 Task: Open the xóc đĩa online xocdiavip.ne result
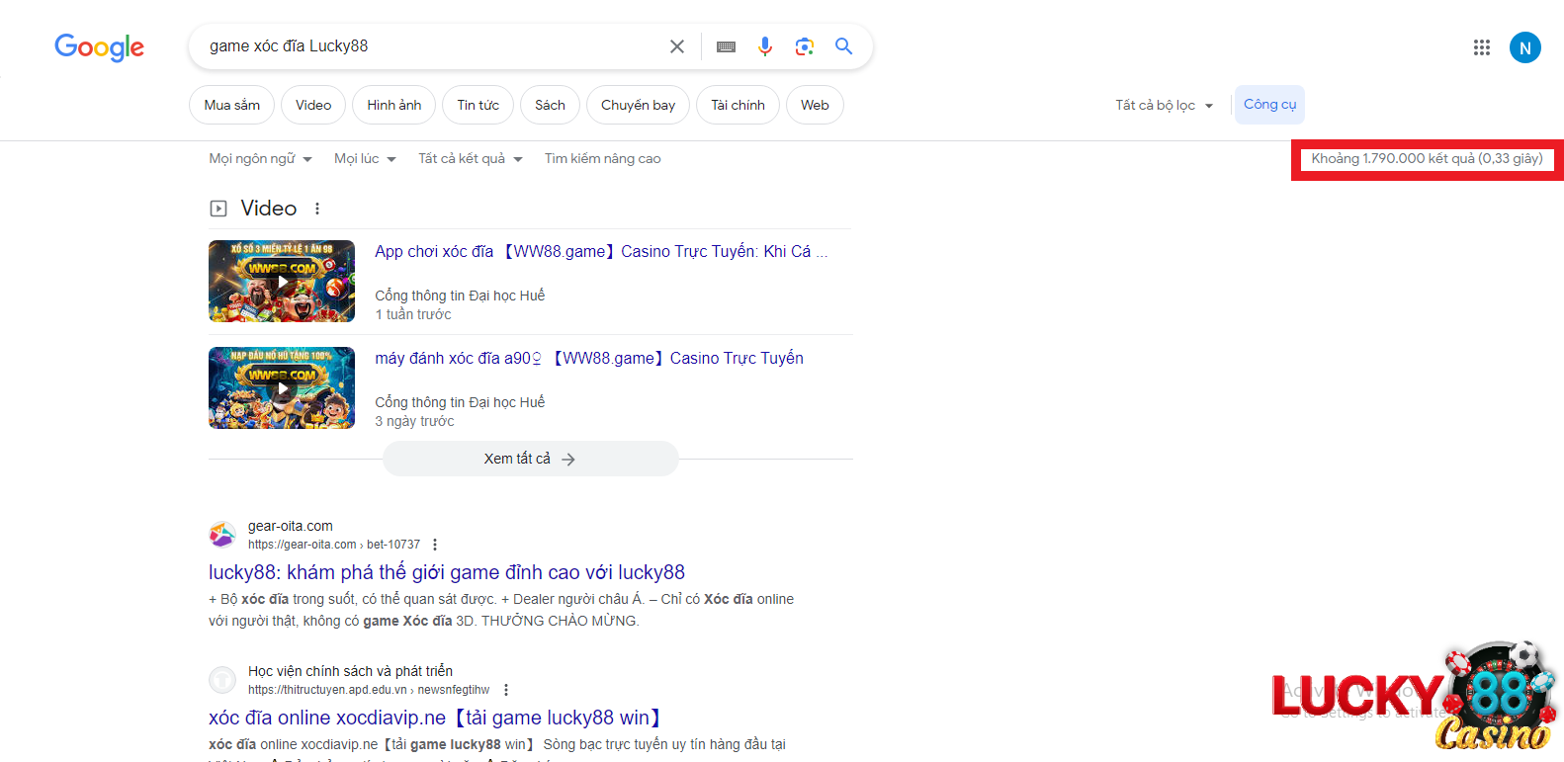click(436, 718)
